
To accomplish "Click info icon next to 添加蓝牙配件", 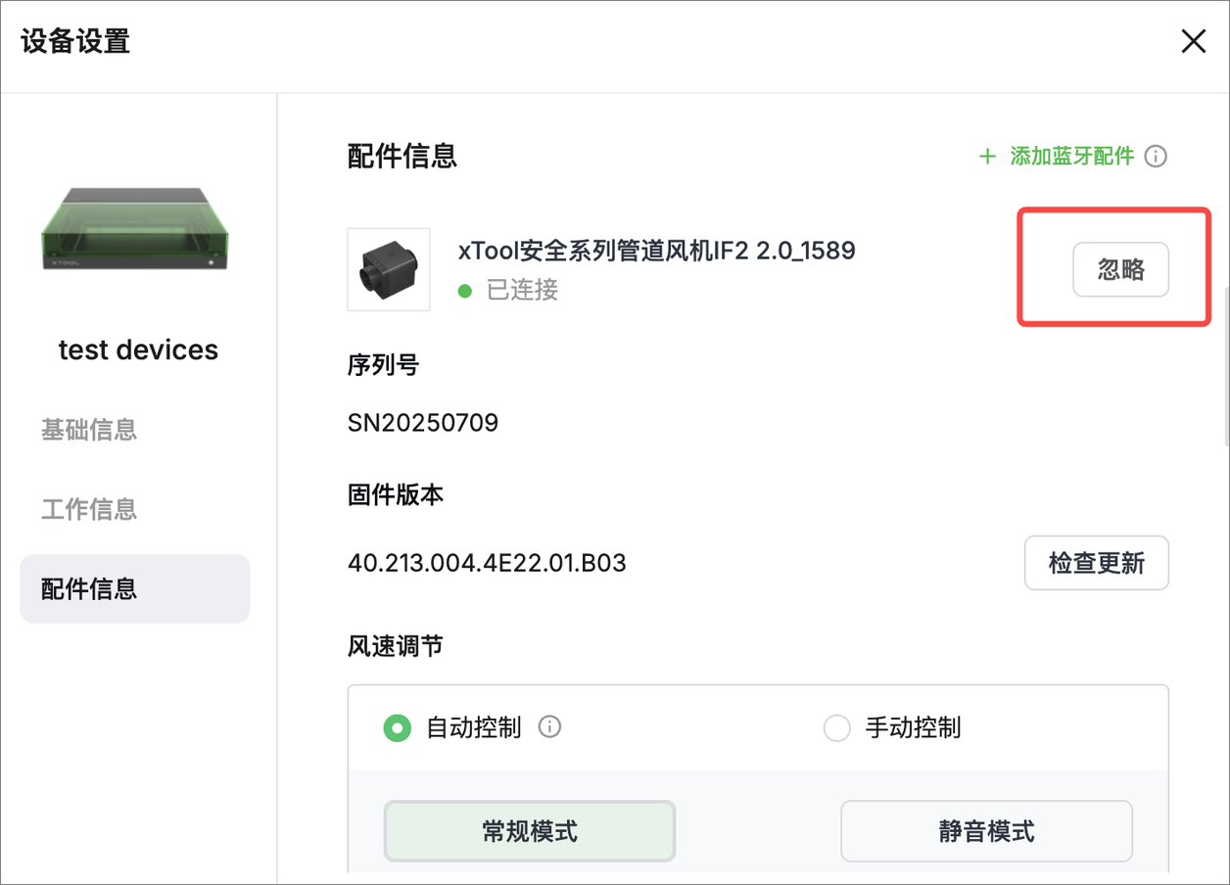I will tap(1156, 157).
